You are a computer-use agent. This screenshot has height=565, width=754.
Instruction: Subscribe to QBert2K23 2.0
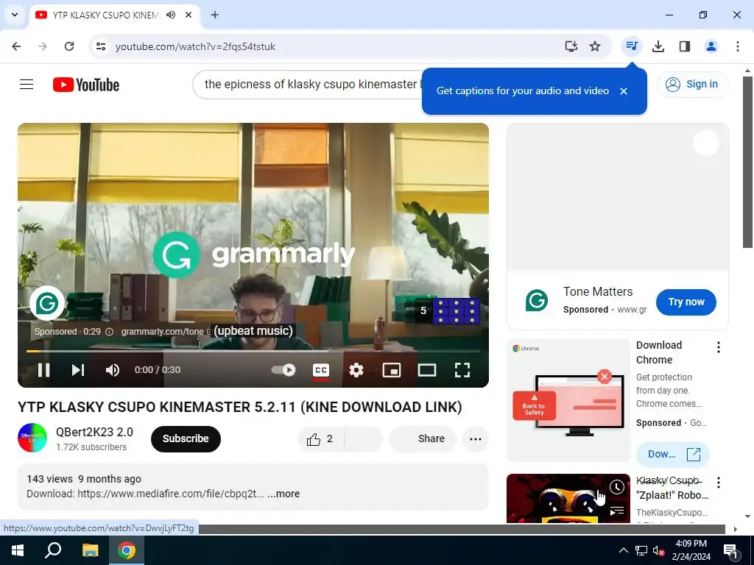tap(186, 438)
